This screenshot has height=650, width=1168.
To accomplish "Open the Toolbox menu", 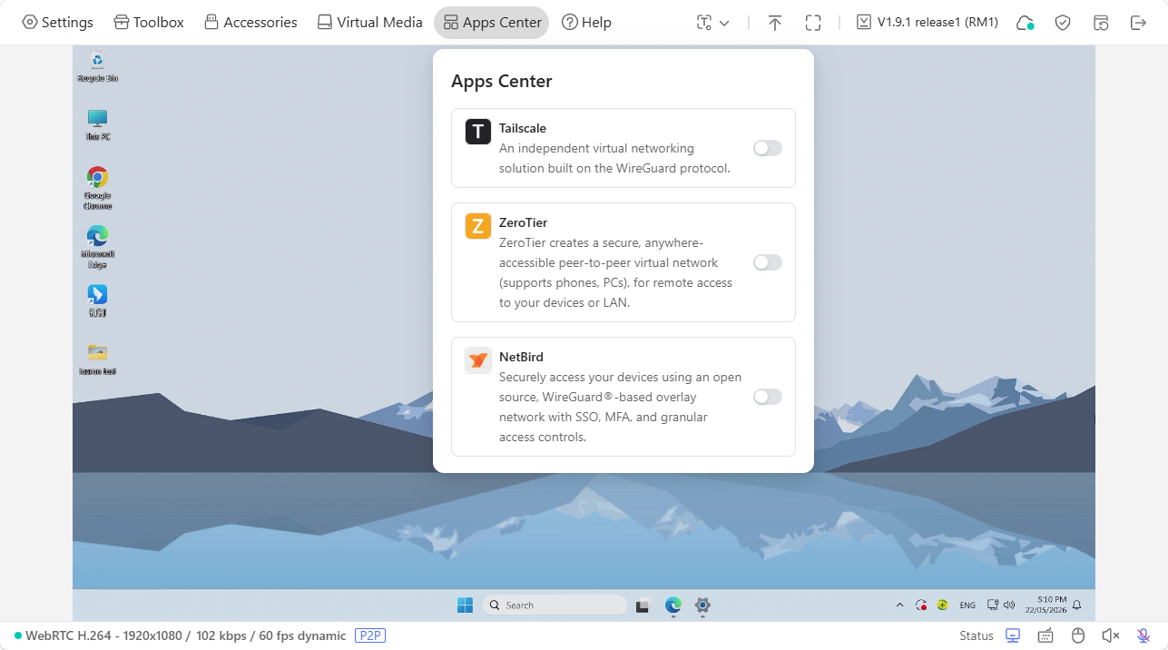I will [x=149, y=23].
